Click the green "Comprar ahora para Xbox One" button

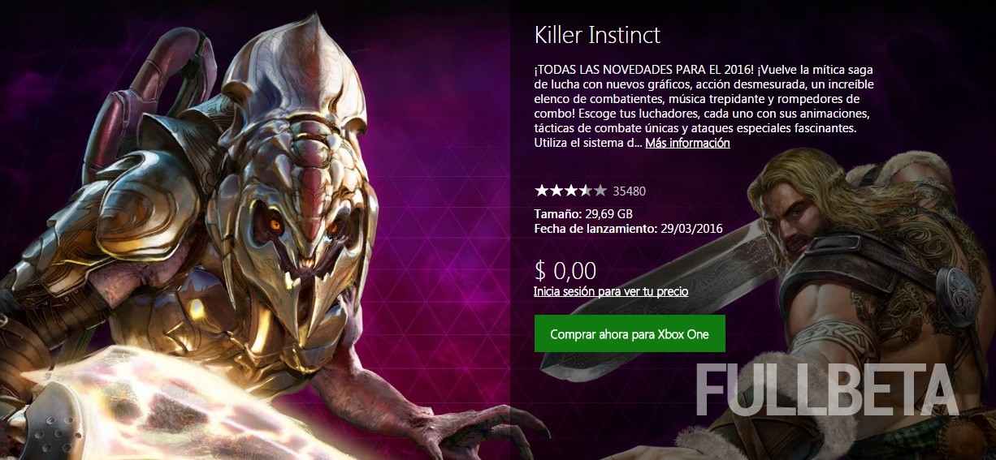(x=630, y=334)
